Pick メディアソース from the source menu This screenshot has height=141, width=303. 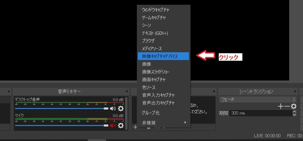click(164, 49)
